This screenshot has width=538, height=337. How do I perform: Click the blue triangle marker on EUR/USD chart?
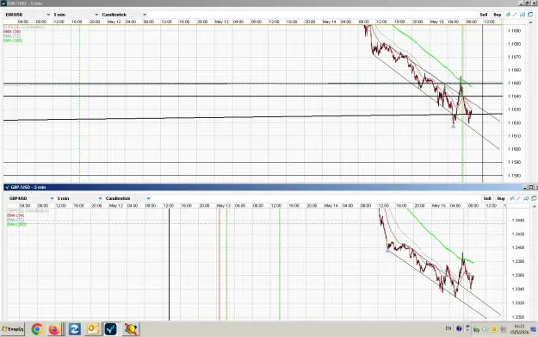click(x=454, y=126)
